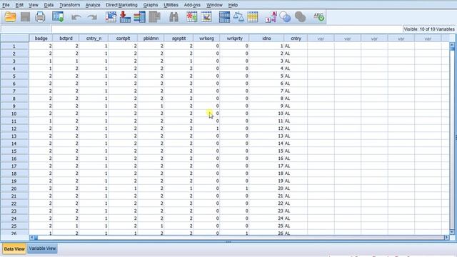Screen dimensions: 457x257
Task: Open Recall recently used dialogs icon
Action: point(58,17)
